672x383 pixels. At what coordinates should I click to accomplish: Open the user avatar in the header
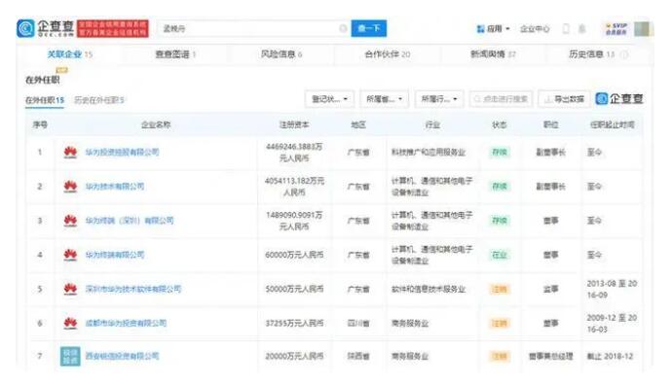tap(642, 28)
